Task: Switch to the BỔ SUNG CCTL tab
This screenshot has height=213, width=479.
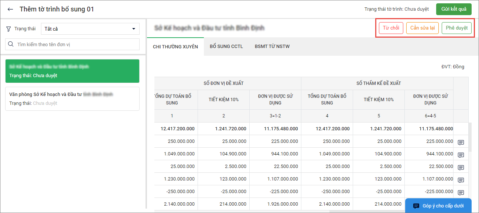Action: [226, 47]
